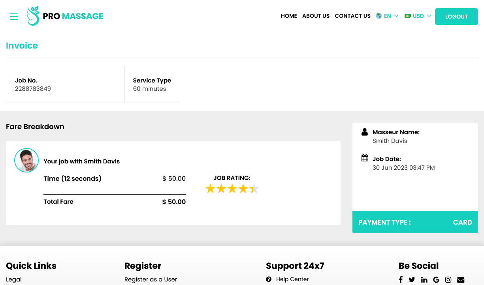Click the email envelope social icon

461,279
